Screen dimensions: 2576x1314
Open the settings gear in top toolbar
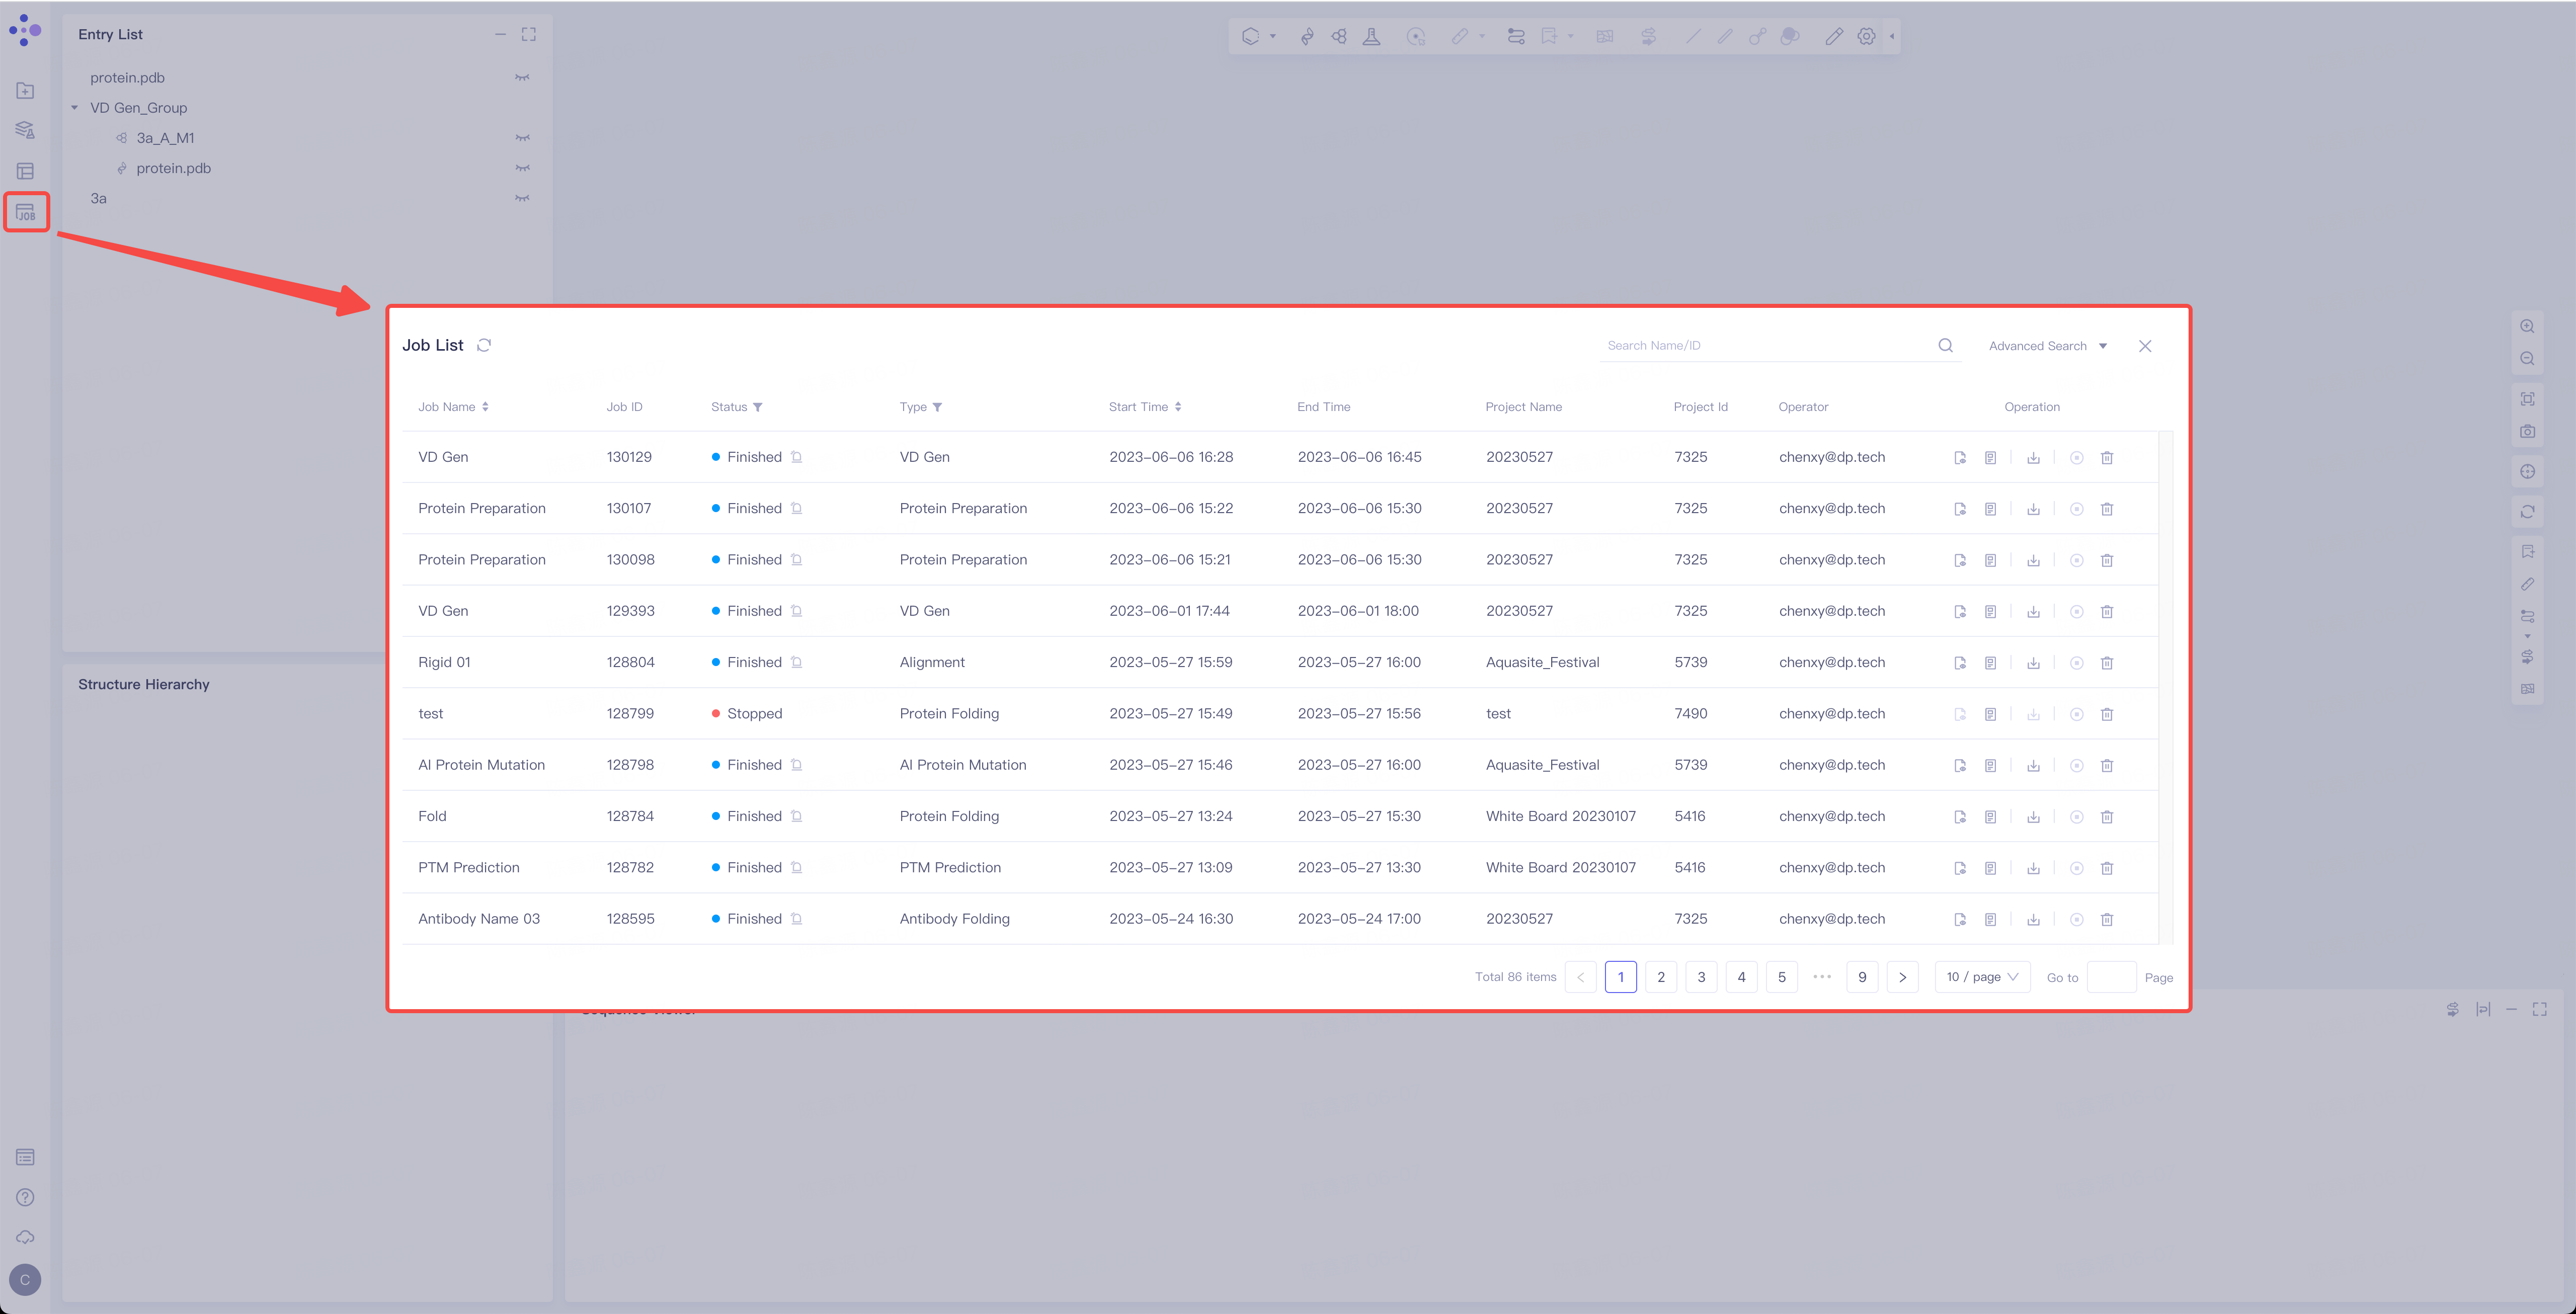point(1867,36)
